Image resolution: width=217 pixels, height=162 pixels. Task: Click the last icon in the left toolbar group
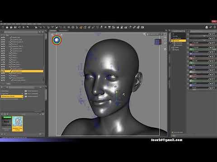pos(142,27)
